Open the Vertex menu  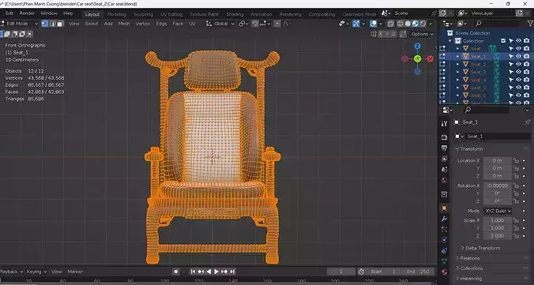click(143, 24)
